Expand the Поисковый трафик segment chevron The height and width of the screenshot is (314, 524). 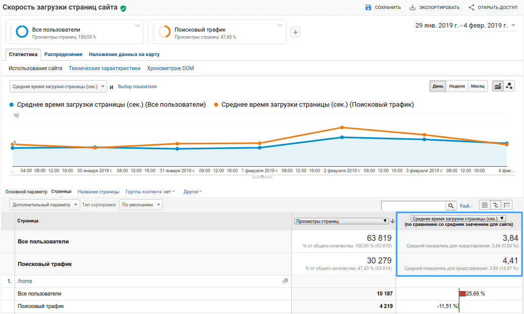280,26
